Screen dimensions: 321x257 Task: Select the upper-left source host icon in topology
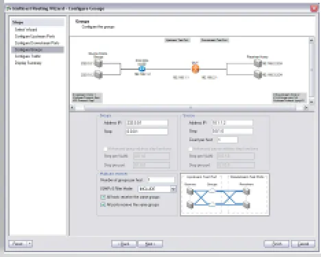pyautogui.click(x=99, y=63)
